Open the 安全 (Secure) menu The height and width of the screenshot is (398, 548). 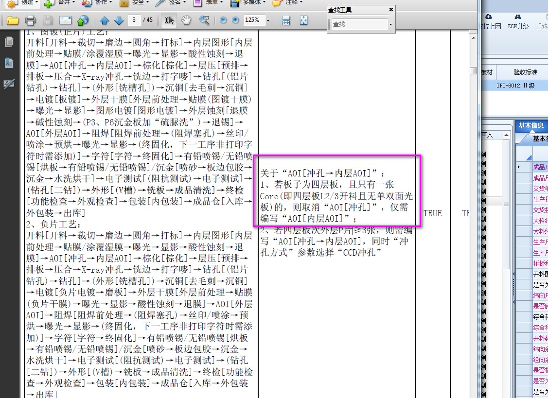134,3
